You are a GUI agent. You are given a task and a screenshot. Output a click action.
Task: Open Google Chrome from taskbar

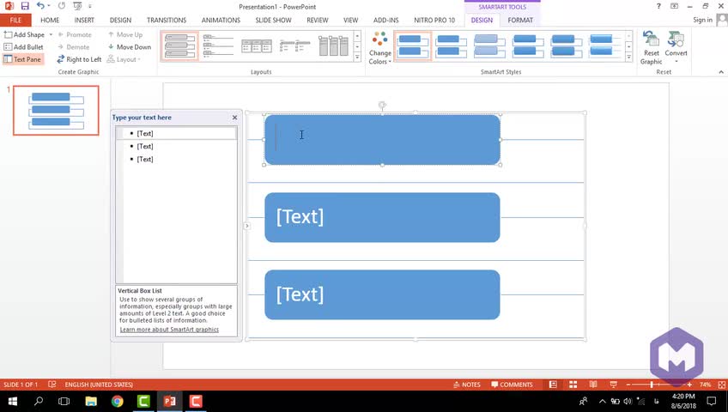[117, 401]
